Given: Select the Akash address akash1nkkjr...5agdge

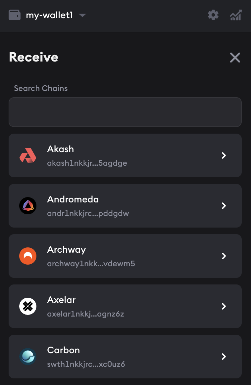Looking at the screenshot, I should tap(87, 163).
